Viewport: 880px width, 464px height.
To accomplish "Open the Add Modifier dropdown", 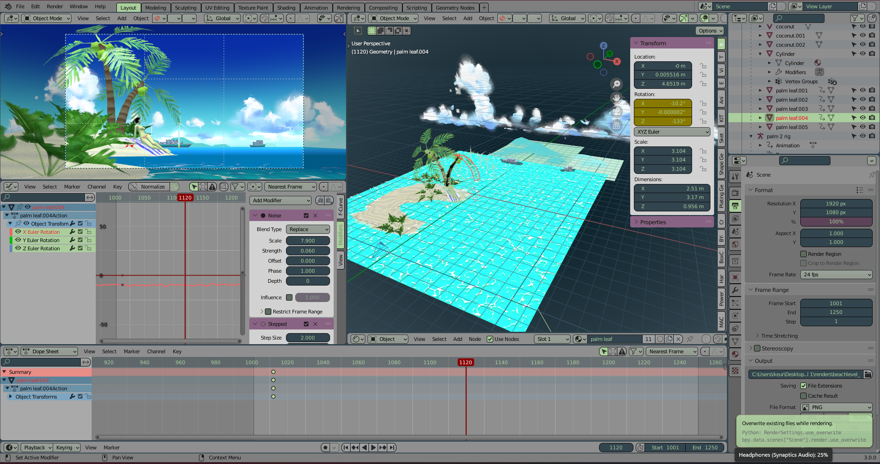I will [280, 200].
